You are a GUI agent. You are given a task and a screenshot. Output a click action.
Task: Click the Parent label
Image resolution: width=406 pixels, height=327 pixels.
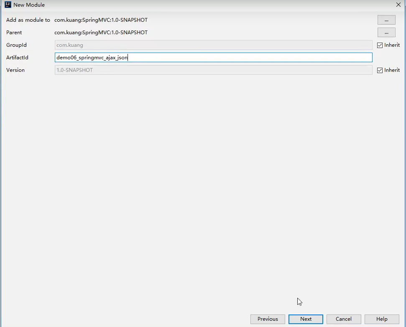pos(14,32)
